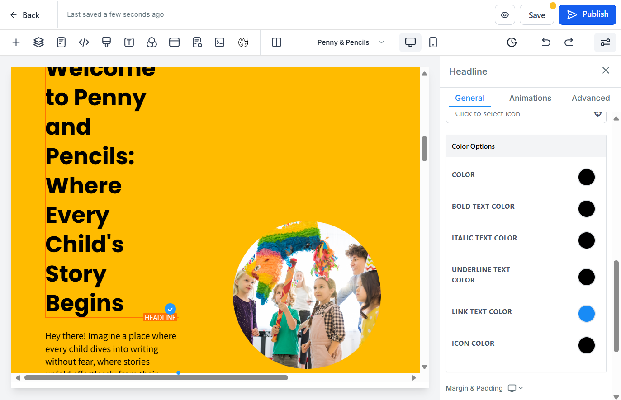Redo the last undone change
This screenshot has width=621, height=400.
pos(569,42)
